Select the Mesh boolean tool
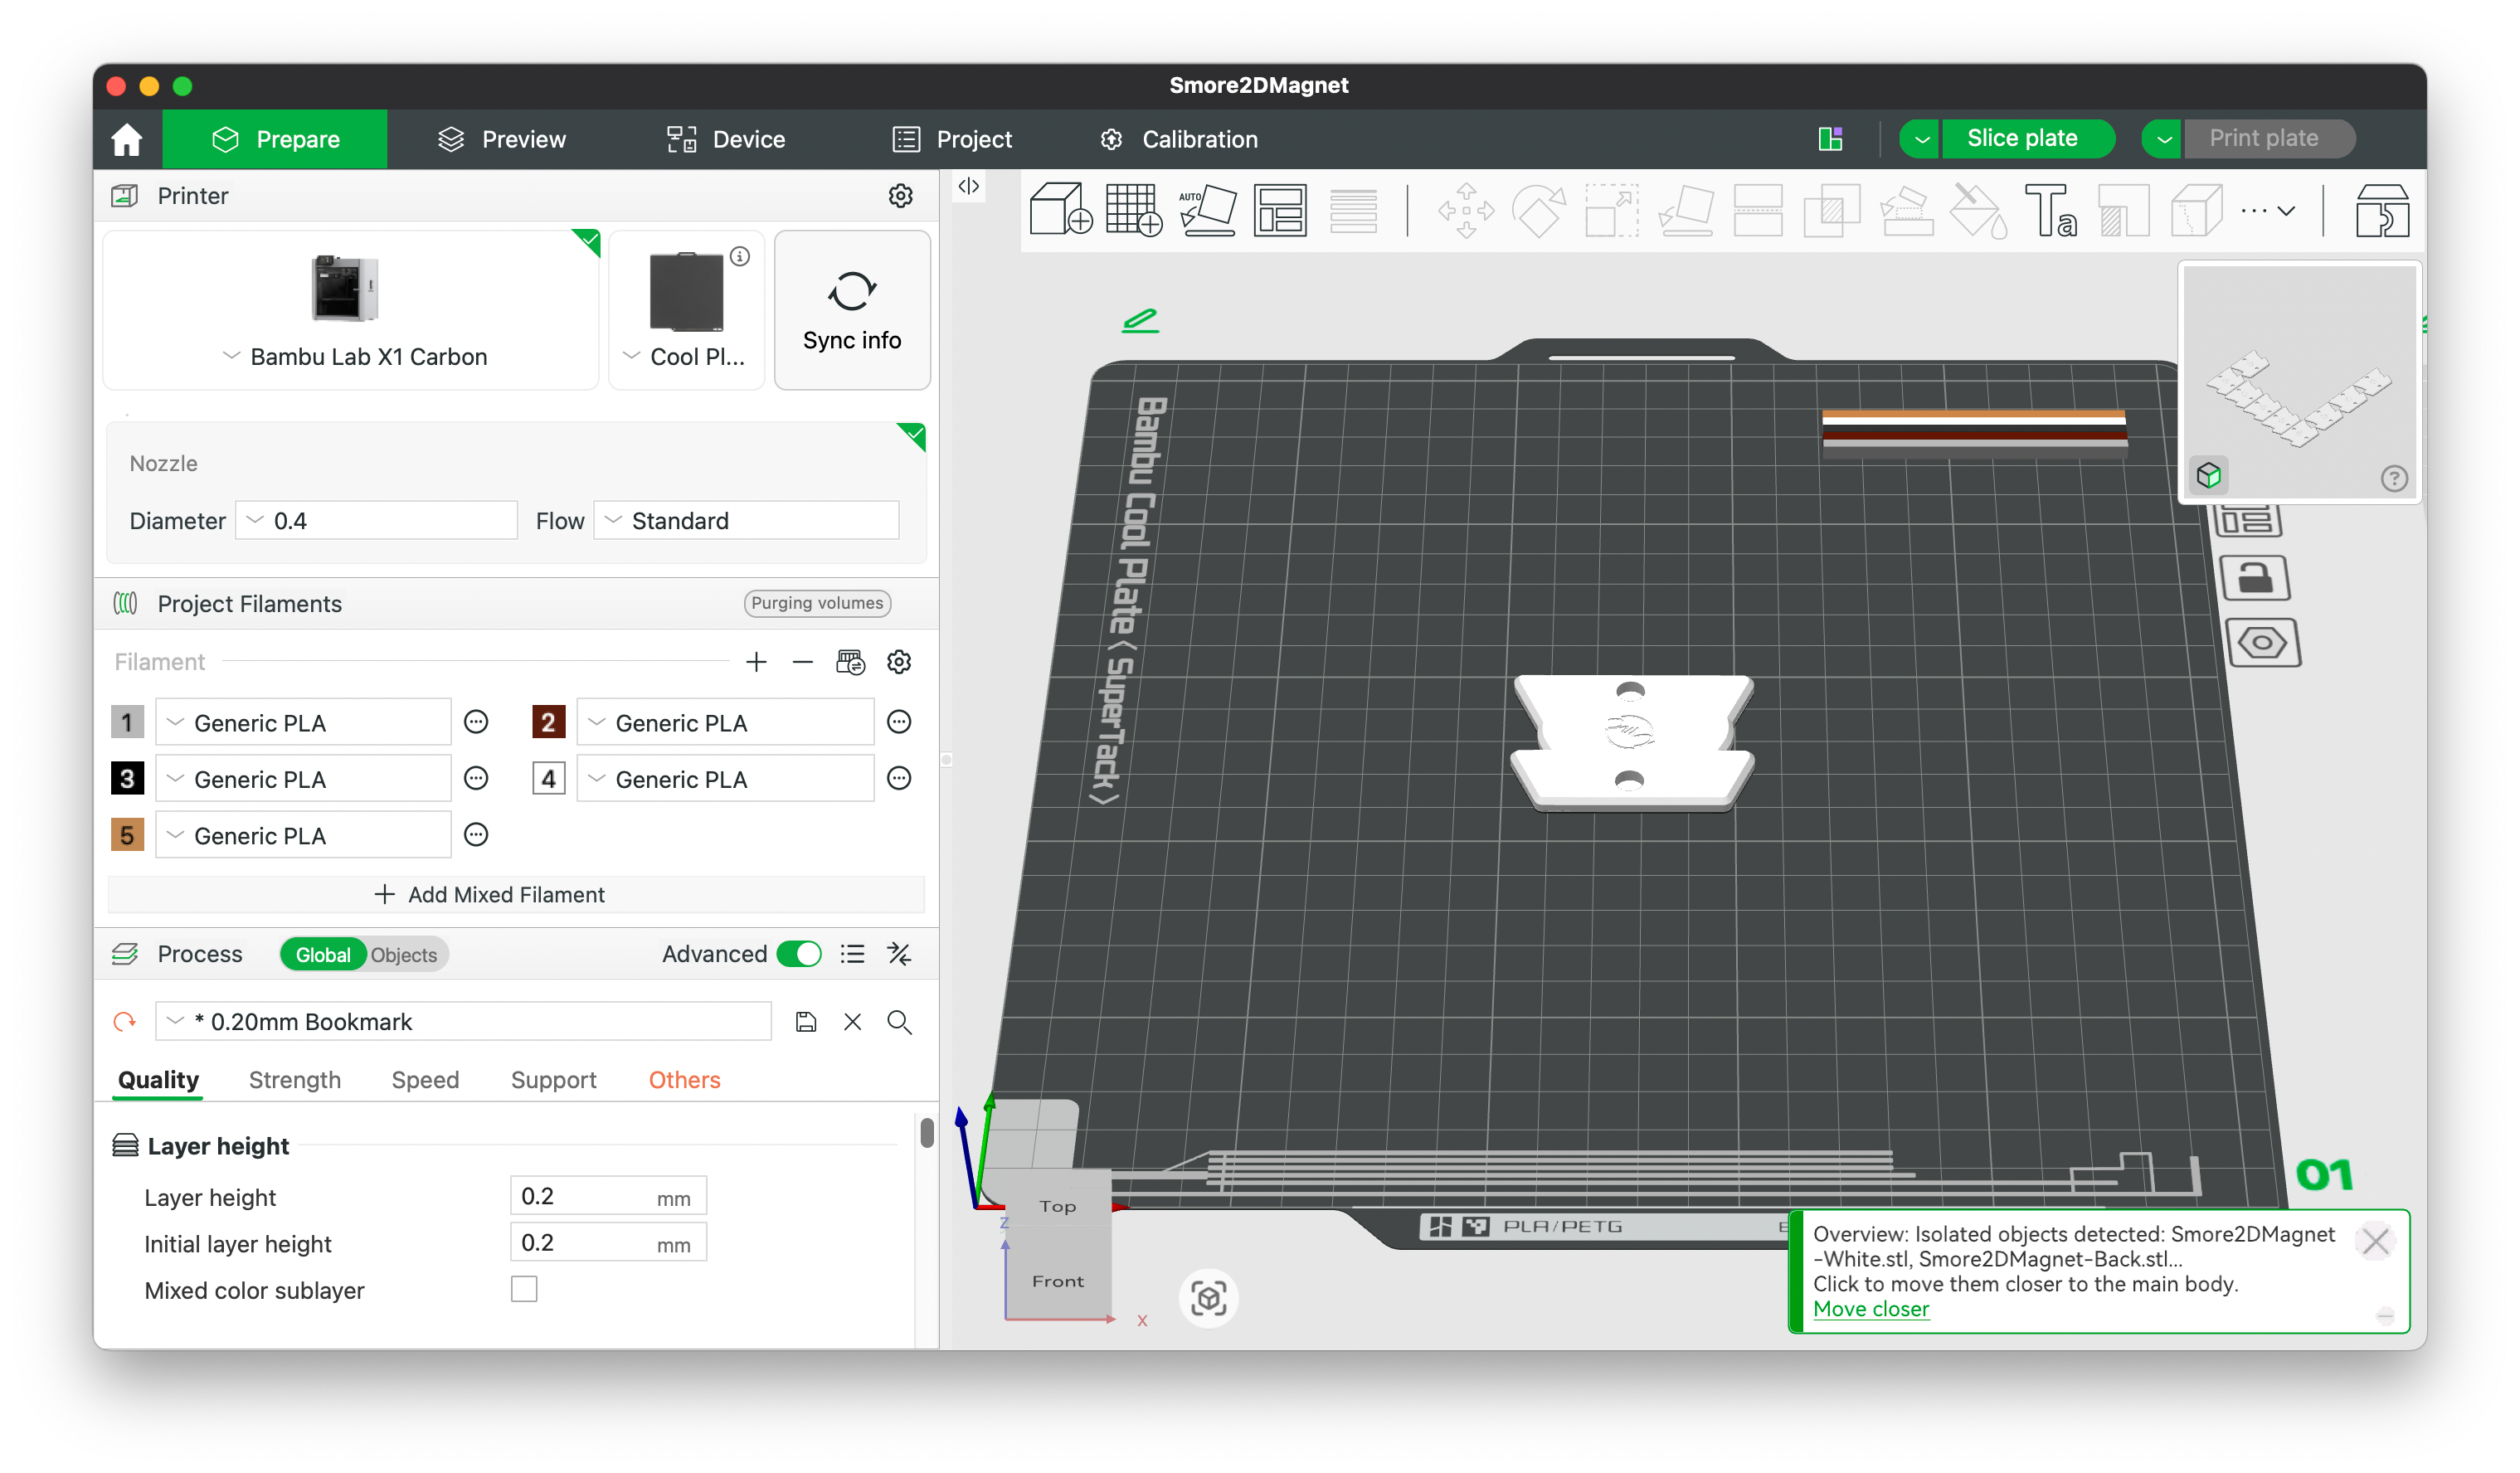 coord(1831,210)
